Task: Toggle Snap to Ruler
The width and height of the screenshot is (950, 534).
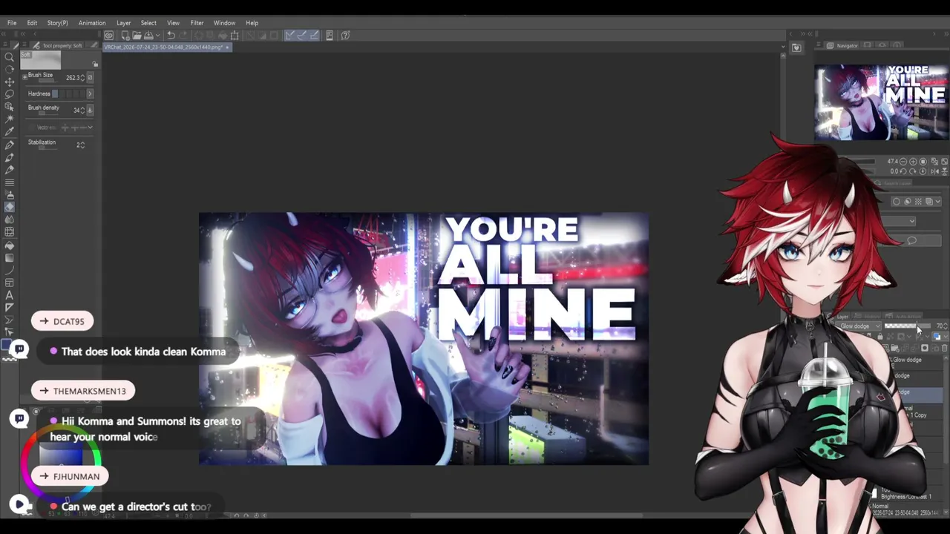Action: click(290, 35)
